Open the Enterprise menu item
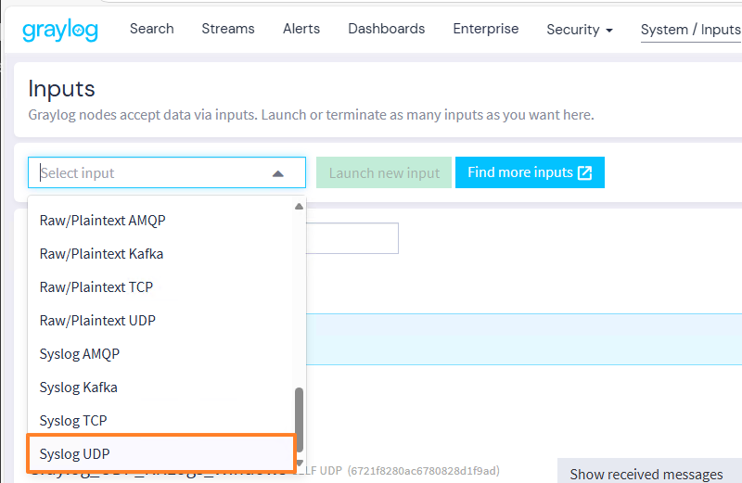 (x=486, y=29)
